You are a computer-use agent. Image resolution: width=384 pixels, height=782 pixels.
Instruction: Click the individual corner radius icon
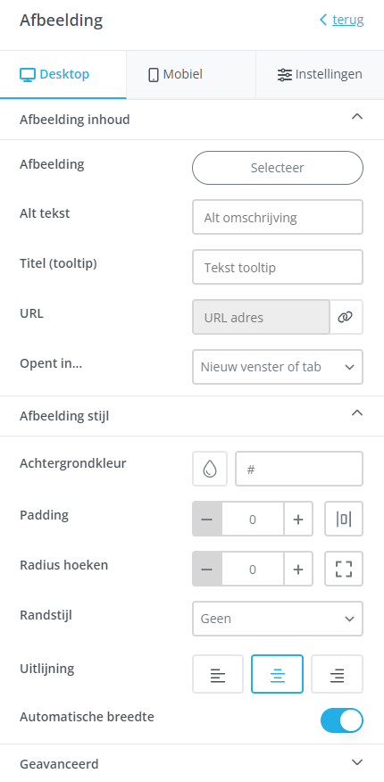pos(344,569)
